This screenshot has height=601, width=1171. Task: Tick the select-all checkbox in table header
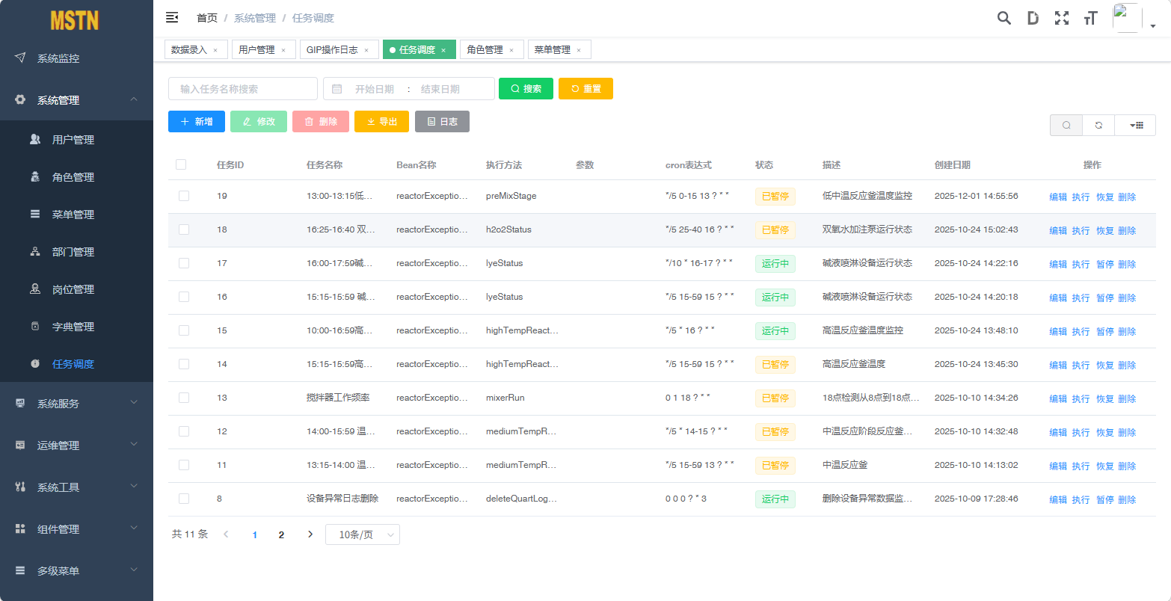pyautogui.click(x=181, y=164)
